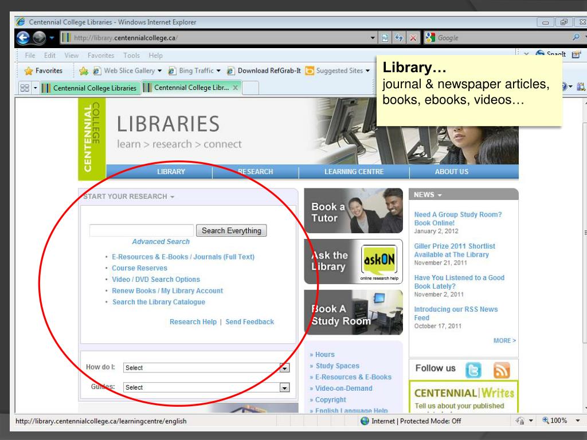
Task: Expand the Web Slice Gallery dropdown
Action: coord(160,70)
